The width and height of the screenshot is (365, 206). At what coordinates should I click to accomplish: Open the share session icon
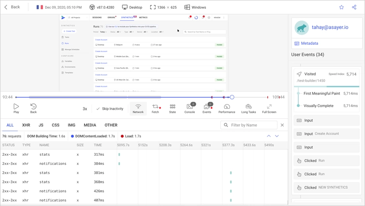[x=354, y=7]
